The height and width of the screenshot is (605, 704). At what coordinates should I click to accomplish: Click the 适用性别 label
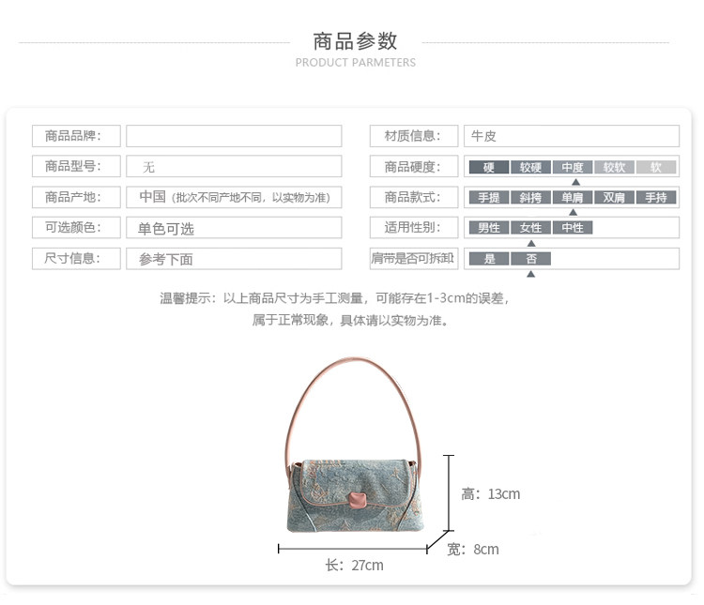coord(412,228)
